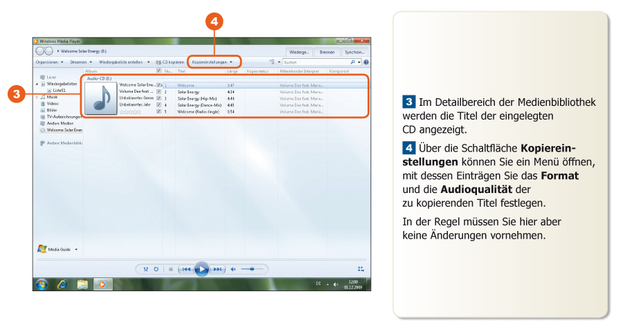Viewport: 623px width, 332px height.
Task: Click the stop playback button
Action: coord(170,268)
